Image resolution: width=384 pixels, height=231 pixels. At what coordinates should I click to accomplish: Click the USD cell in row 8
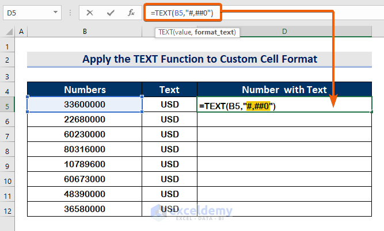[170, 149]
